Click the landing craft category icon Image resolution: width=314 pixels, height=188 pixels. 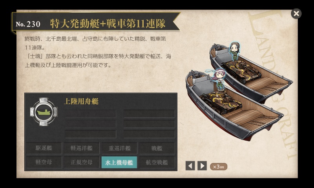(44, 112)
